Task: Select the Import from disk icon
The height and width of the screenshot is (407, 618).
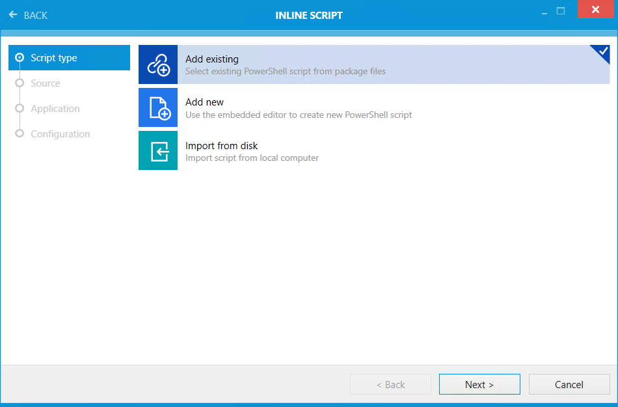Action: pos(157,150)
